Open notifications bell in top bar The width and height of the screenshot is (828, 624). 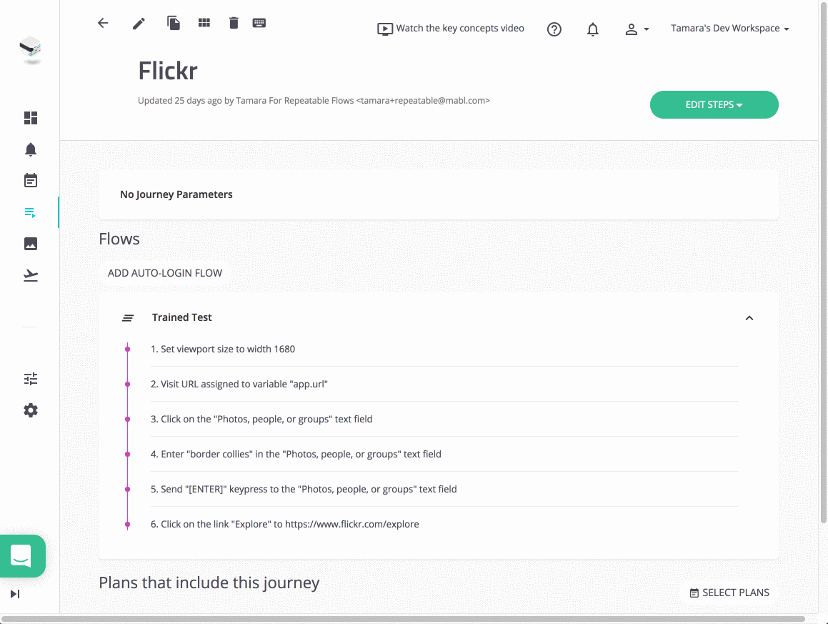tap(593, 29)
